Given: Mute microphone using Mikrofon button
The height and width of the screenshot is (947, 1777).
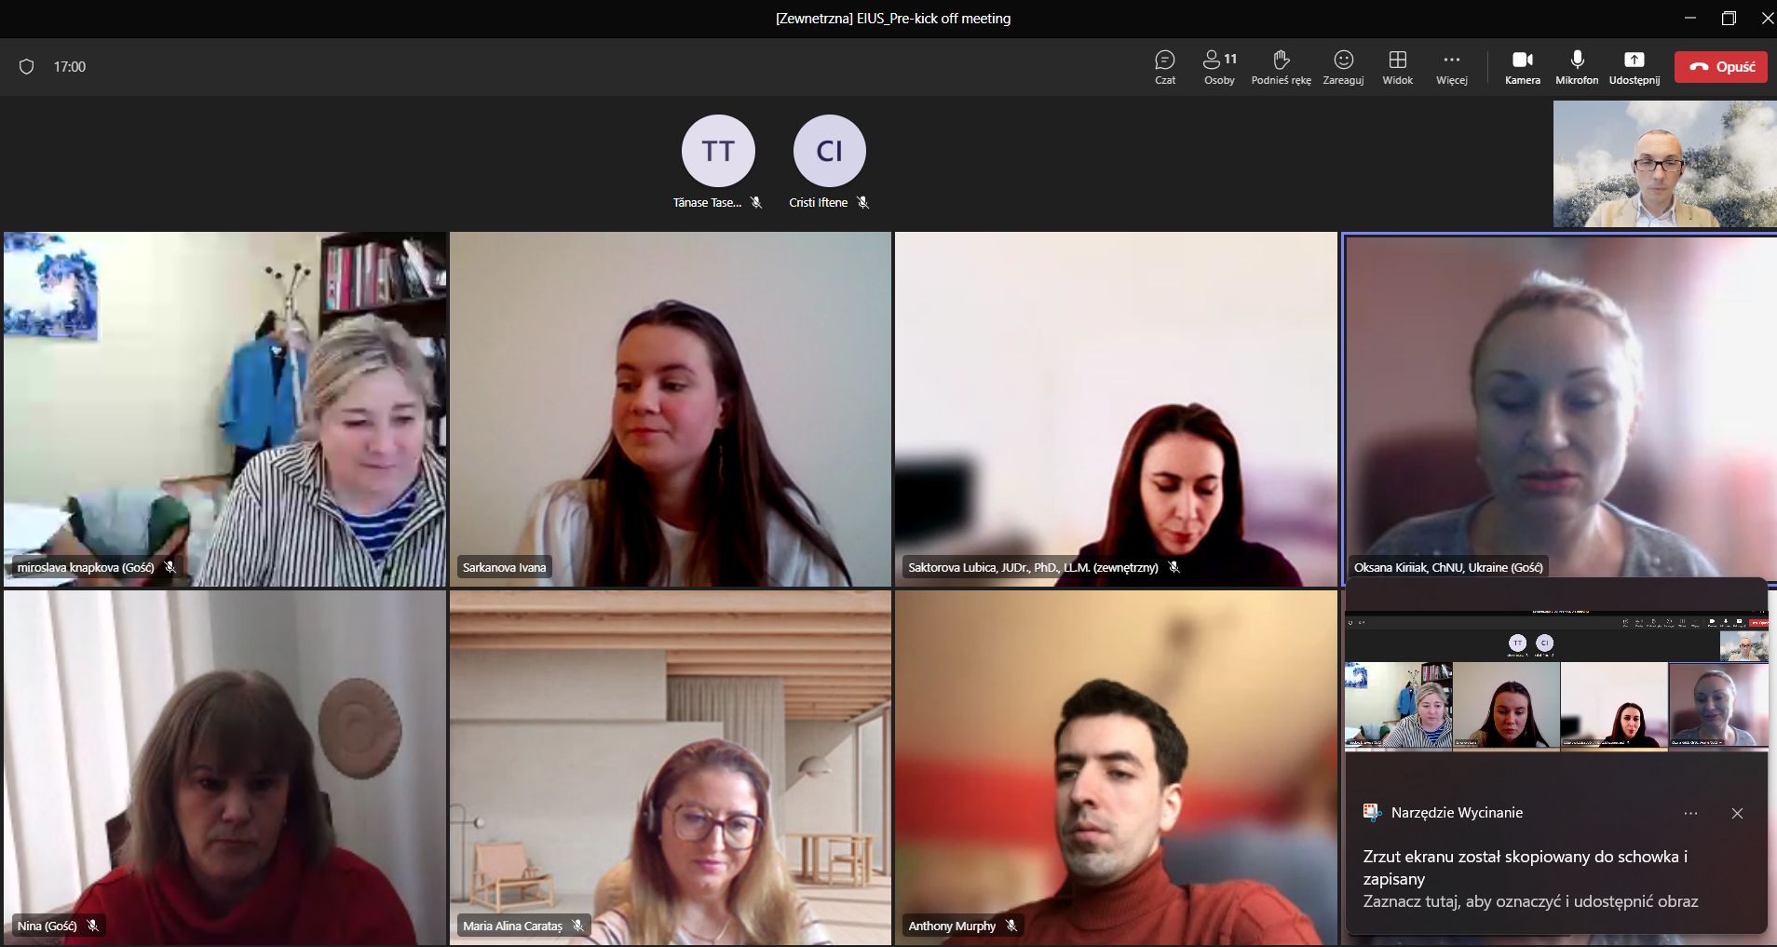Looking at the screenshot, I should coord(1577,67).
